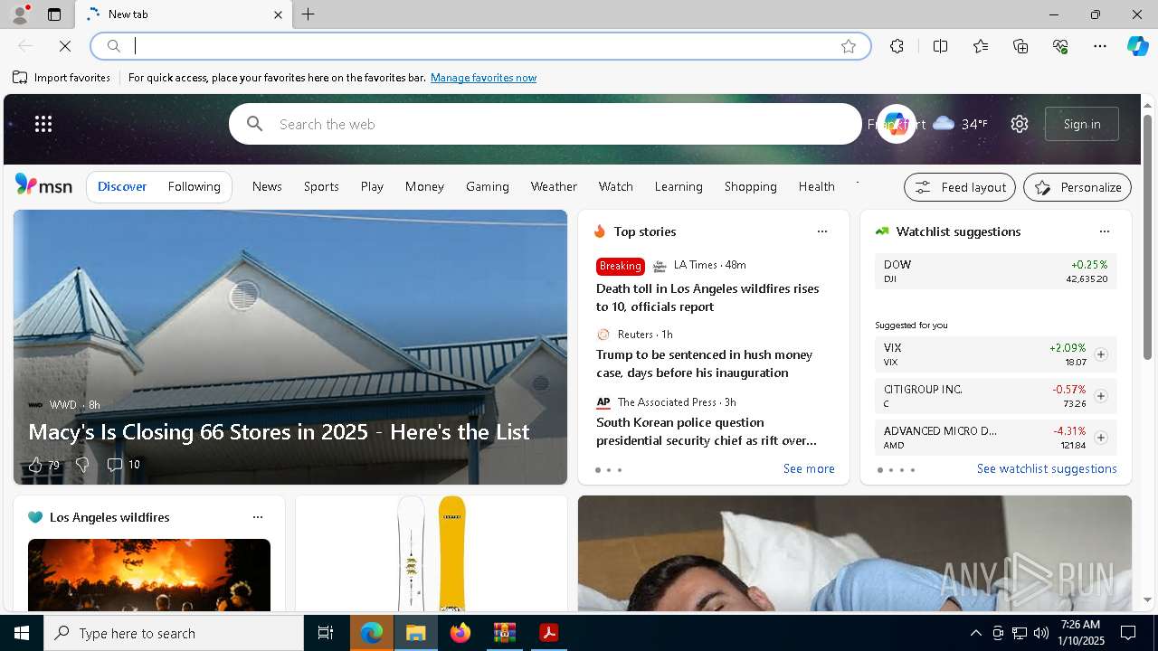Open the MSN app launcher grid

43,124
